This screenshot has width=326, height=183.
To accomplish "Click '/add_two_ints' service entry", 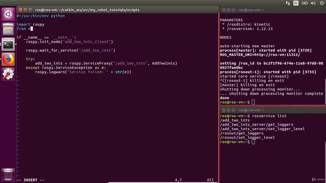I will [x=235, y=120].
